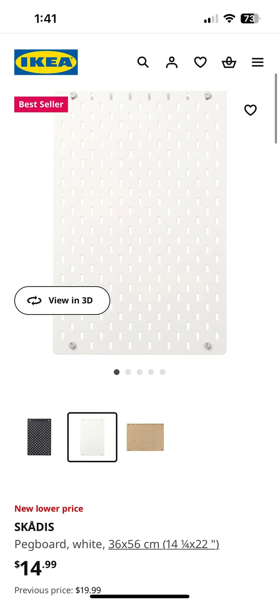
Task: Open the shopping basket icon
Action: 229,62
